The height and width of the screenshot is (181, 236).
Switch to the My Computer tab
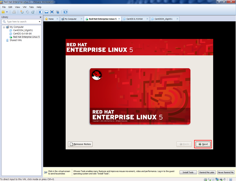point(70,19)
